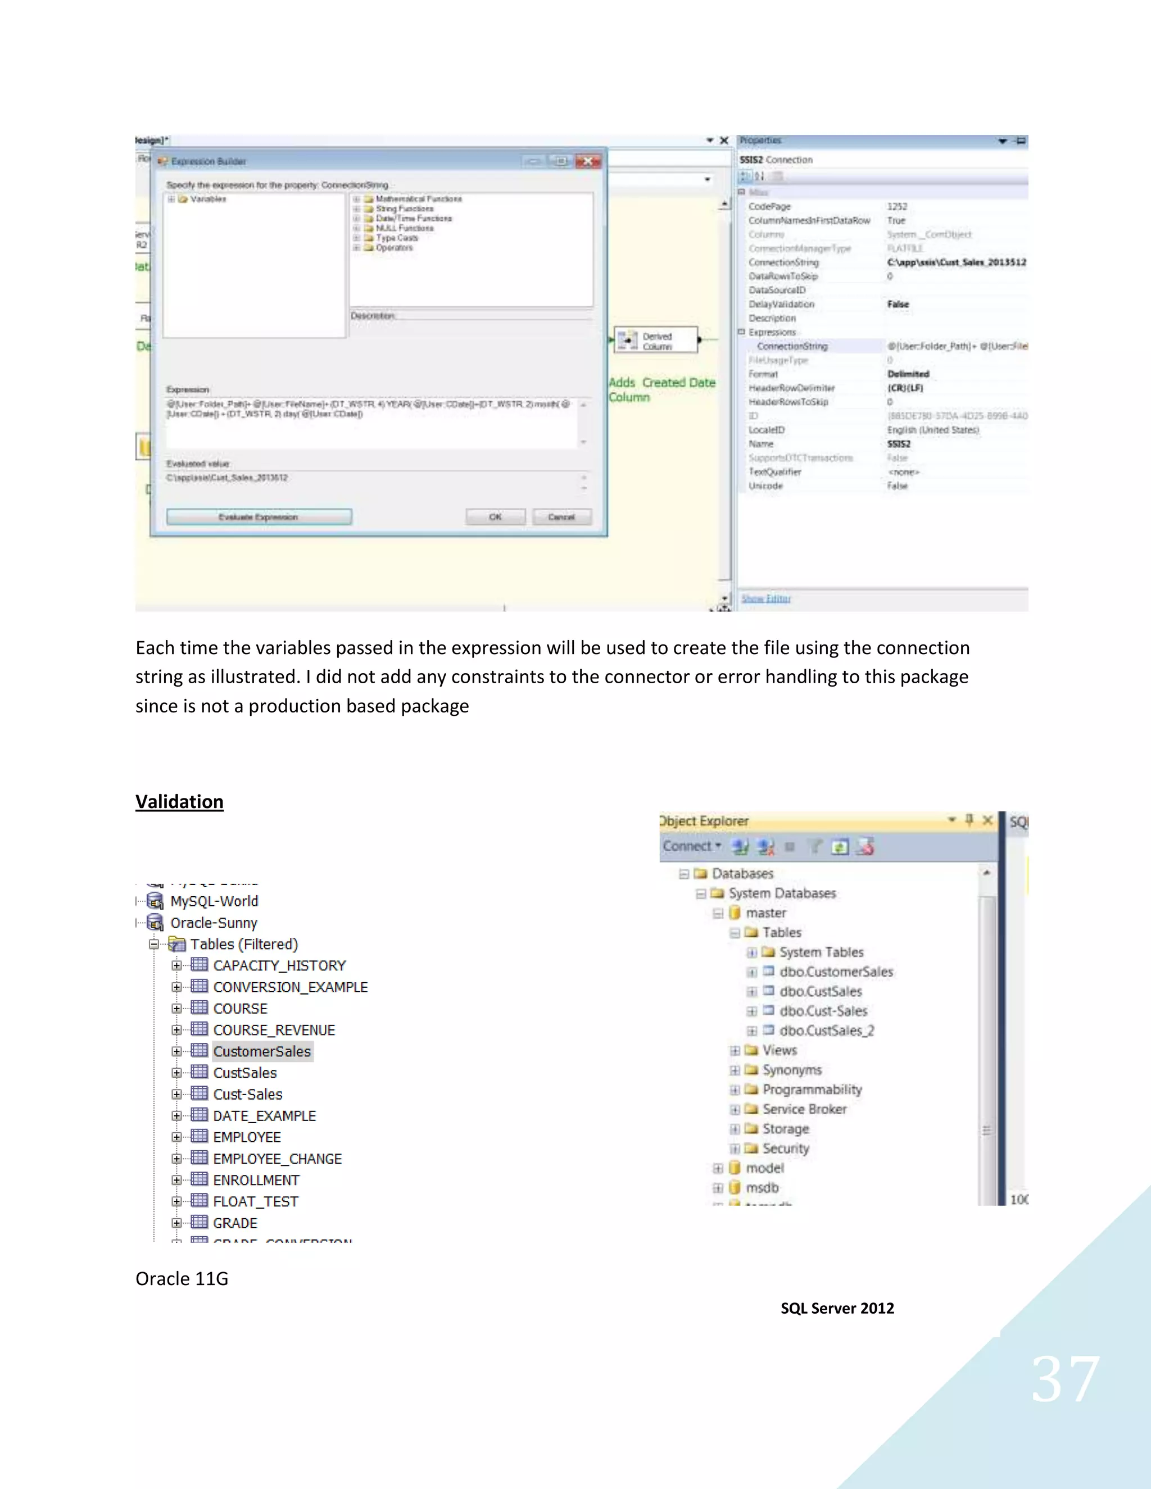Open Object Explorer window position menu
Screen dimensions: 1151x1489
[x=952, y=819]
